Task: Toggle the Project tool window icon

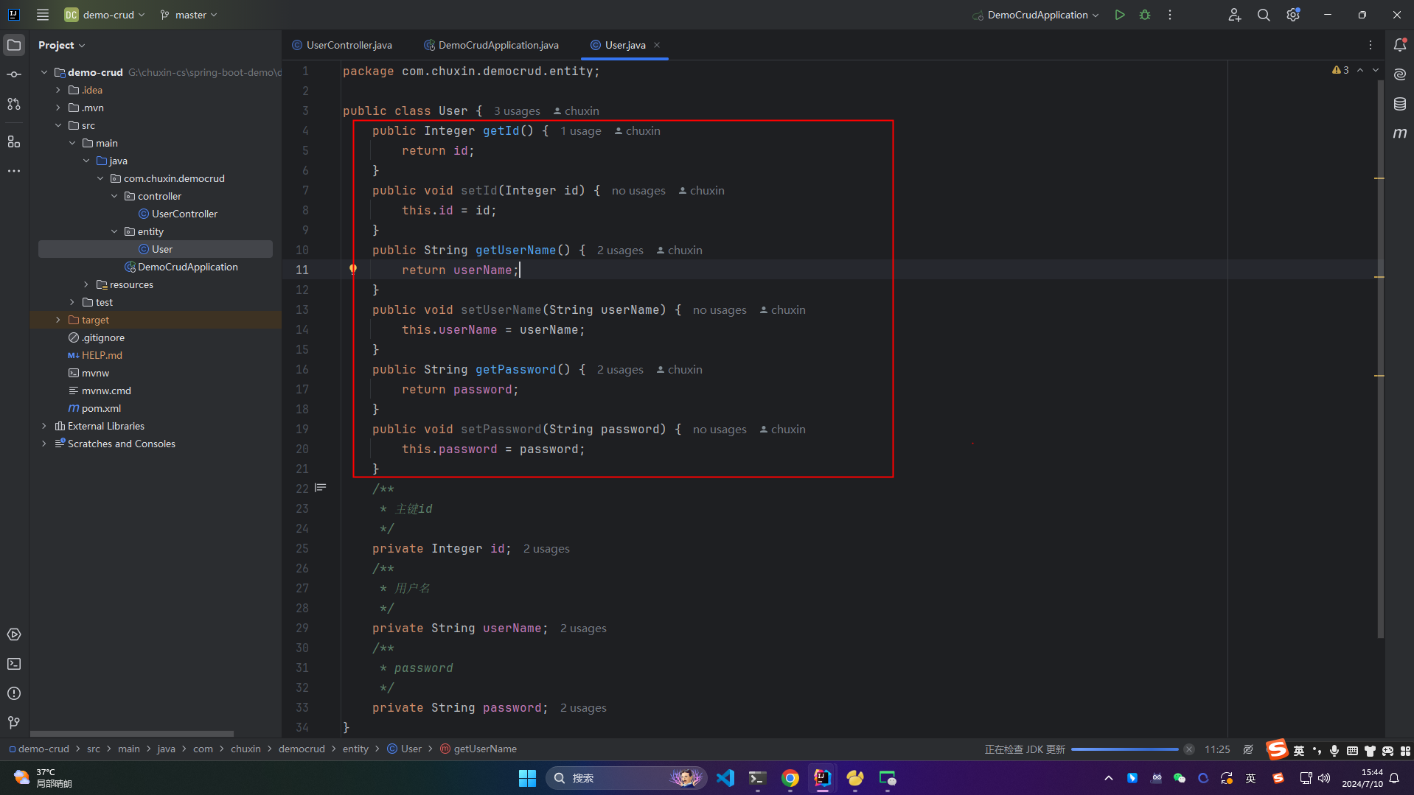Action: click(x=14, y=45)
